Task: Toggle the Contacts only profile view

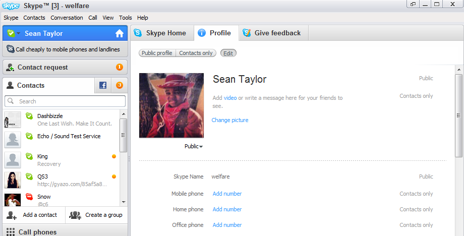Action: coord(196,53)
